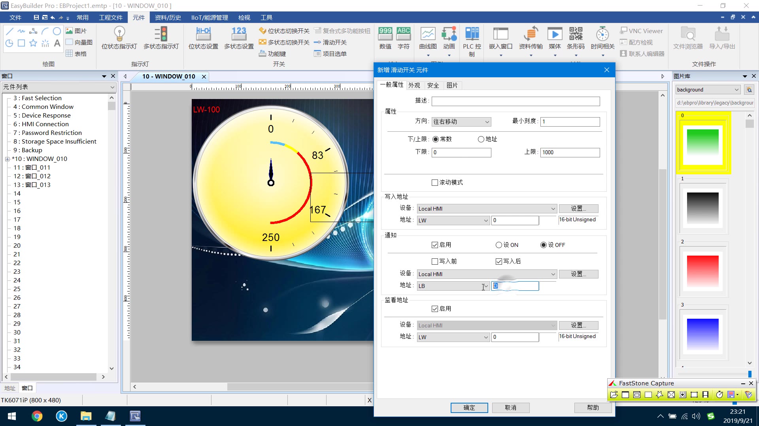The image size is (759, 426).
Task: Click the OK (确定) button
Action: 469,407
